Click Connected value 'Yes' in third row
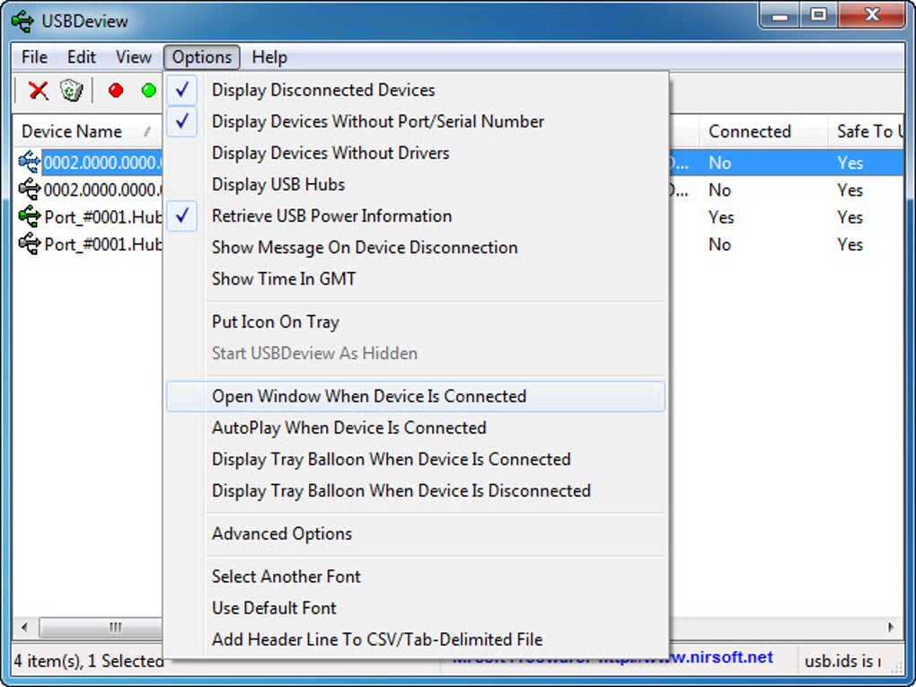 click(x=721, y=217)
